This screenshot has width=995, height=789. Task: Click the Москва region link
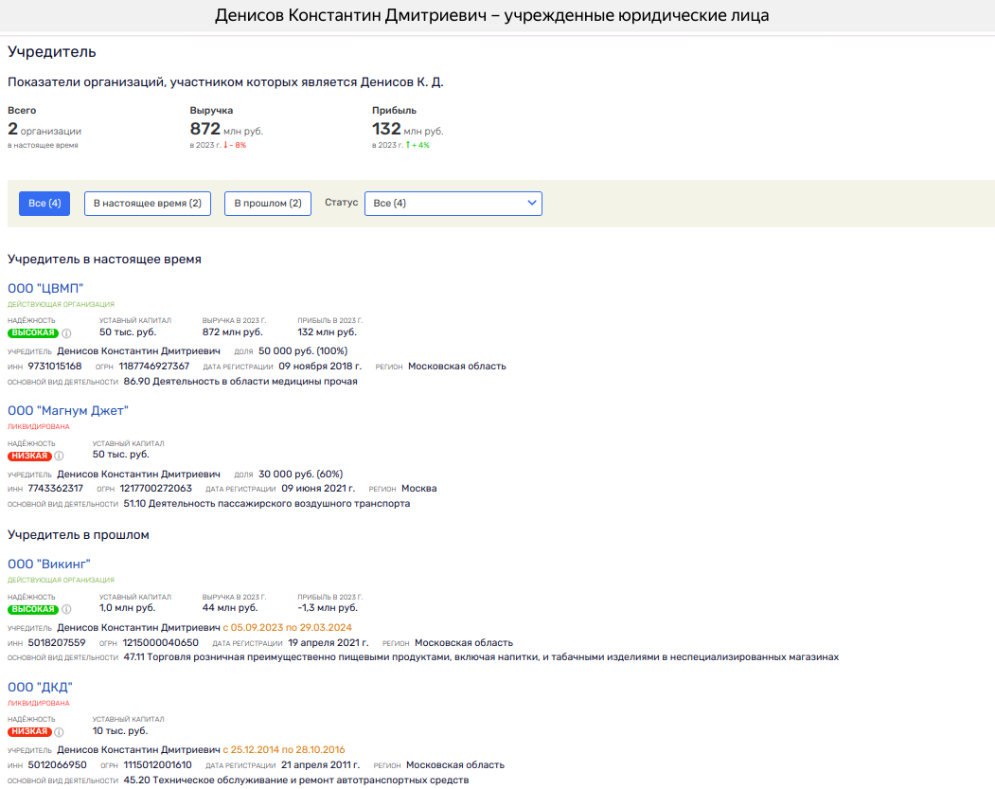coord(418,489)
